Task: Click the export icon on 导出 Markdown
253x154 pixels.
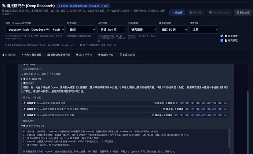Action: [210, 12]
